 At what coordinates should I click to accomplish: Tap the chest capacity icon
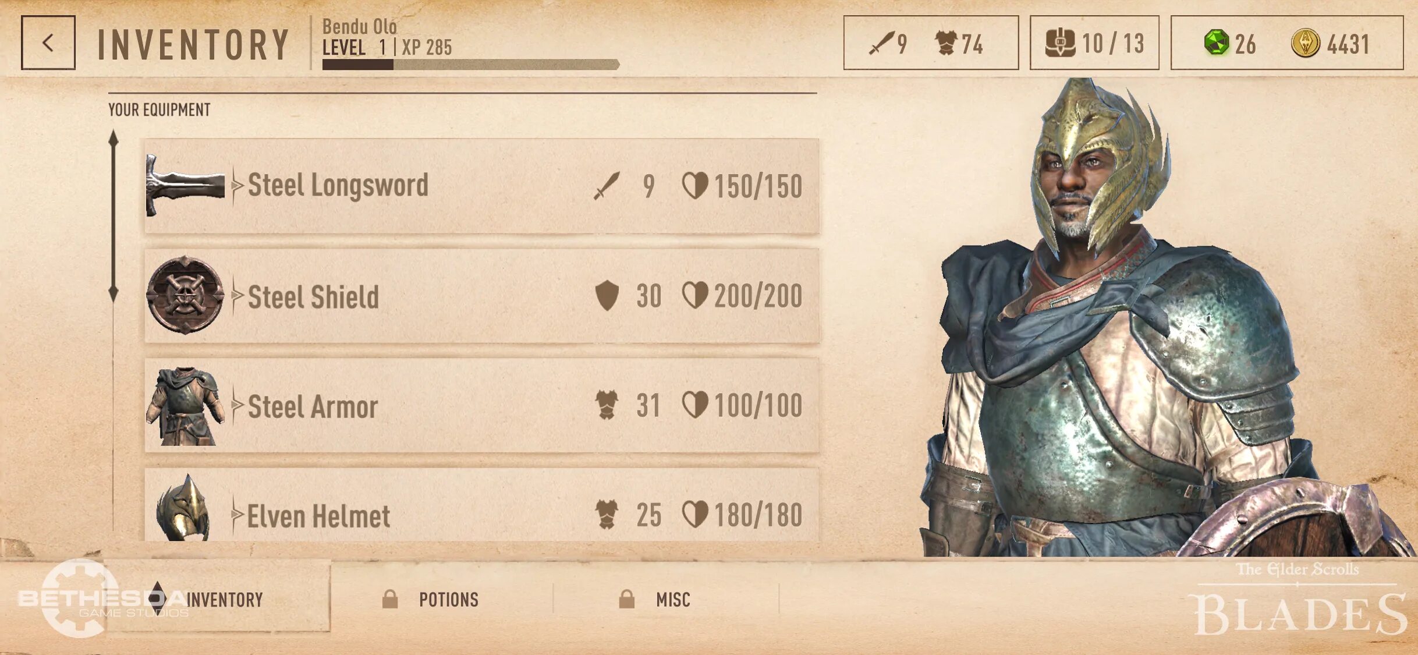tap(1060, 43)
